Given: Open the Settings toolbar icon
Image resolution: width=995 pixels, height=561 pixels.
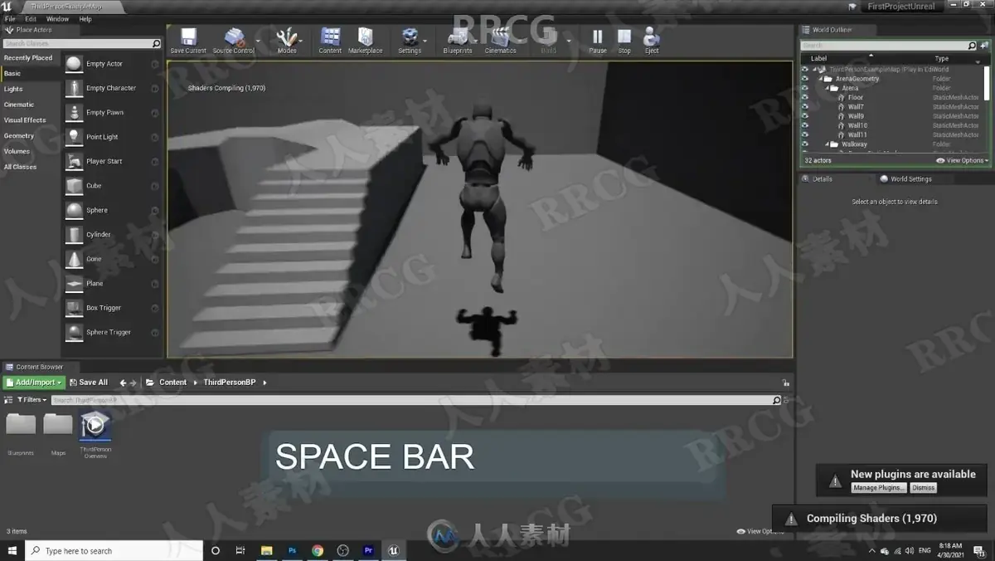Looking at the screenshot, I should click(x=410, y=37).
